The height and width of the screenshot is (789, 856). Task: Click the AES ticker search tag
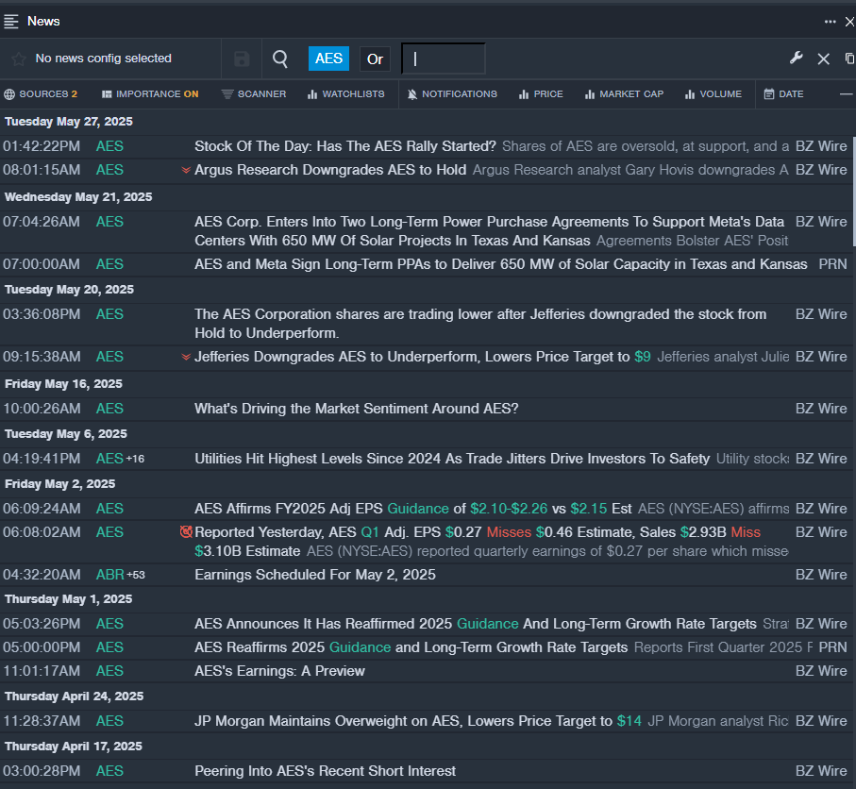328,59
